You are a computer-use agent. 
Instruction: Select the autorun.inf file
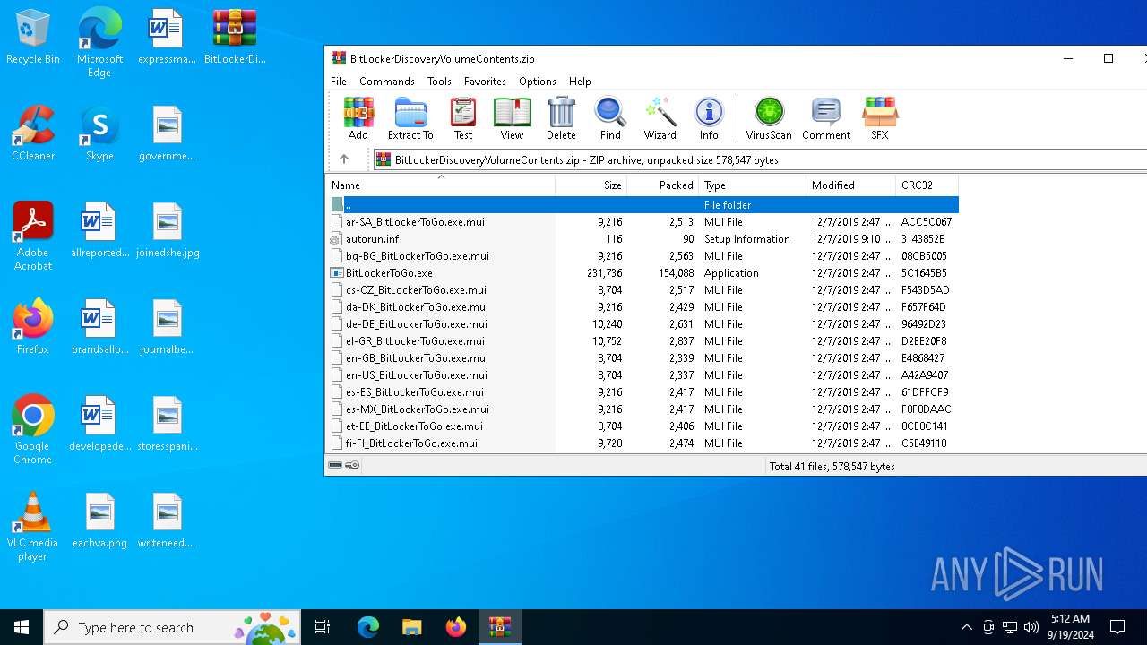(x=642, y=238)
